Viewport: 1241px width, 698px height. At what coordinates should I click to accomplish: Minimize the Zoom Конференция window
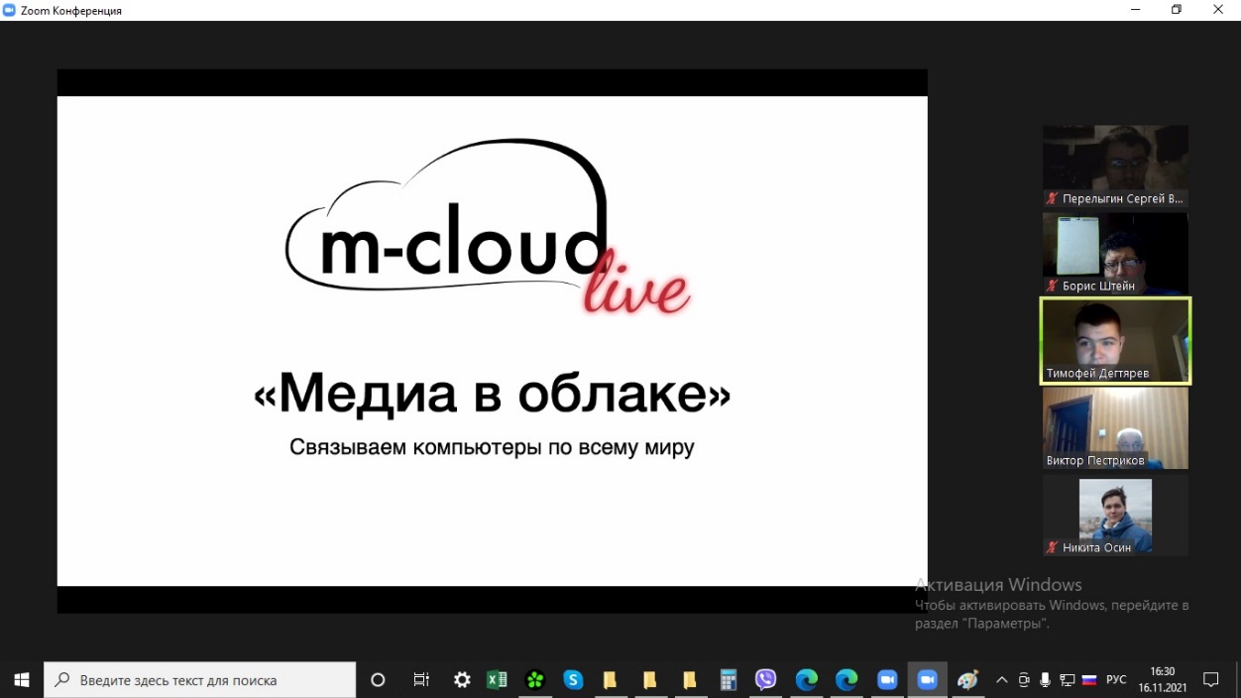(1135, 10)
